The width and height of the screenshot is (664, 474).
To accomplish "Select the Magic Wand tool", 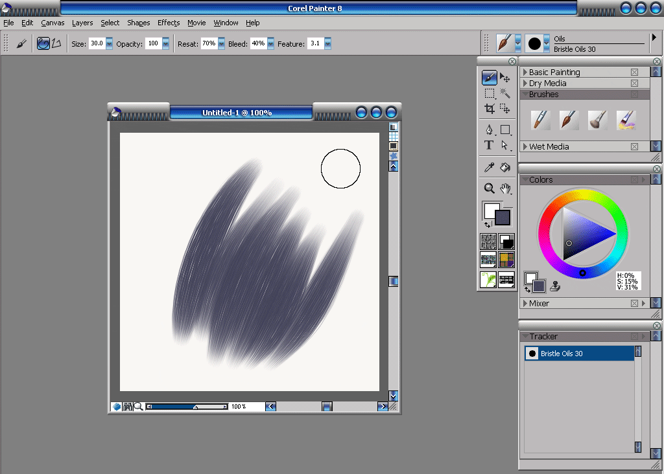I will coord(505,93).
